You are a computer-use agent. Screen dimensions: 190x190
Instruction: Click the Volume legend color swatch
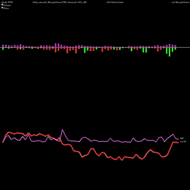[x=2, y=5]
